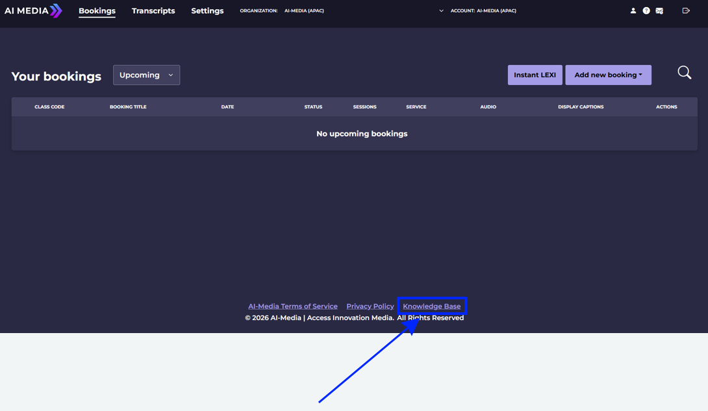Click the DATE column header
The height and width of the screenshot is (411, 708).
(227, 107)
